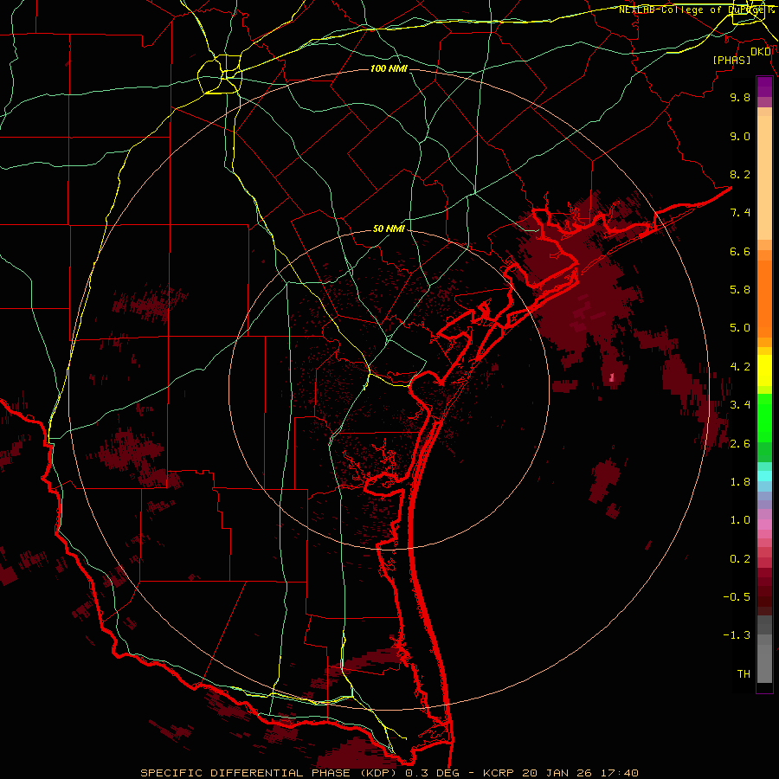
Task: Click the 1.0 value on the color scale
Action: click(x=740, y=520)
